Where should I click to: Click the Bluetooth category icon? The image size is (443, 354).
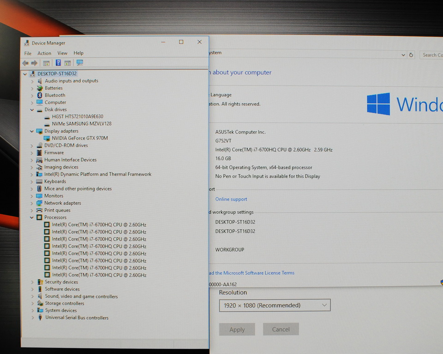tap(40, 95)
